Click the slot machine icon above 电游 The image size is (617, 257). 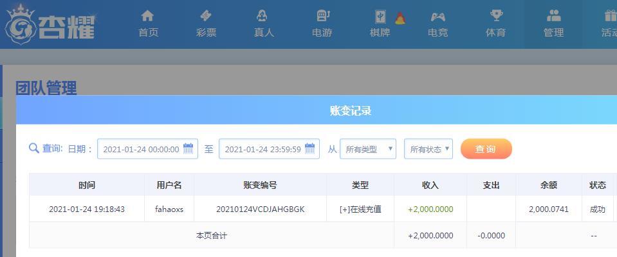click(x=323, y=16)
